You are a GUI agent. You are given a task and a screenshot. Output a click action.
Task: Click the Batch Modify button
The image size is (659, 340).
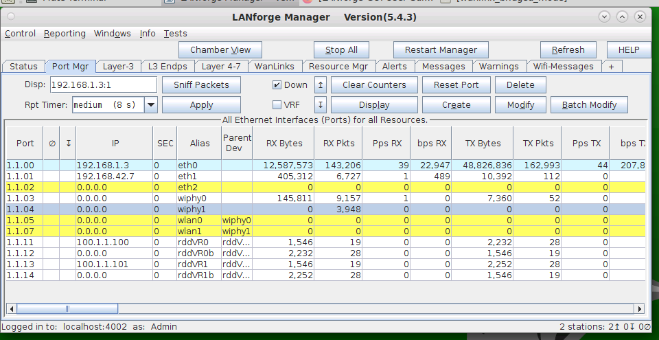[589, 105]
